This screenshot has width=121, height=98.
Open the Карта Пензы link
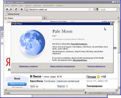[x=37, y=81]
